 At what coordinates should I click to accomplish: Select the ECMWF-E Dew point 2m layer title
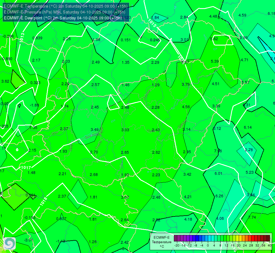click(x=63, y=18)
